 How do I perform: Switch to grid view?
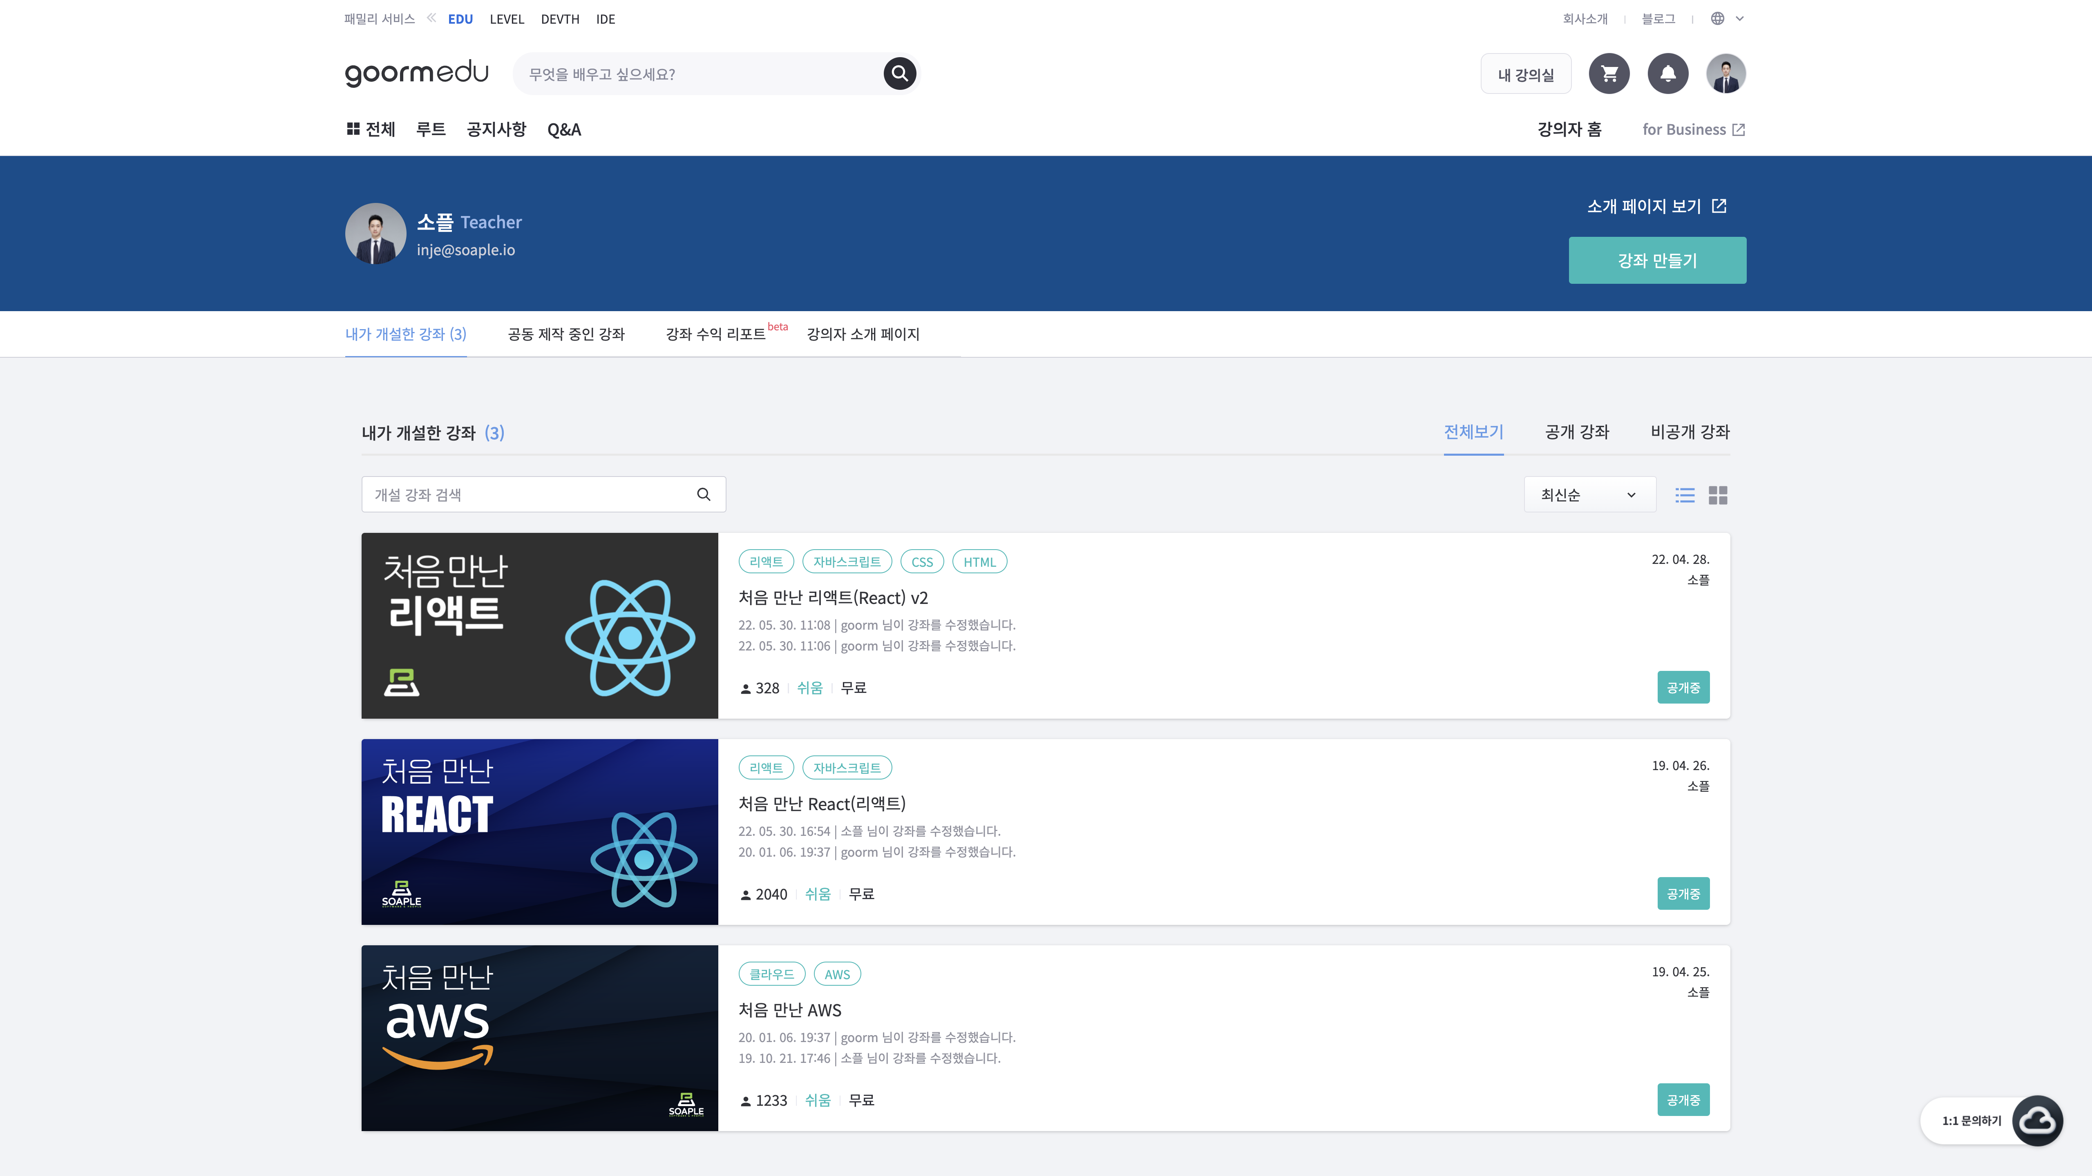(1718, 495)
